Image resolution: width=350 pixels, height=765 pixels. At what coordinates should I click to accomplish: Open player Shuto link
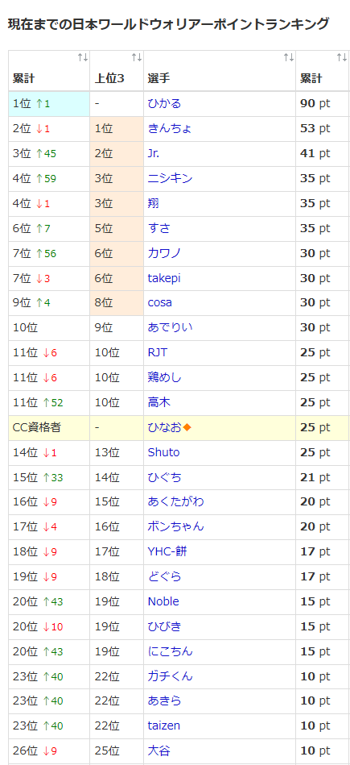click(x=163, y=452)
